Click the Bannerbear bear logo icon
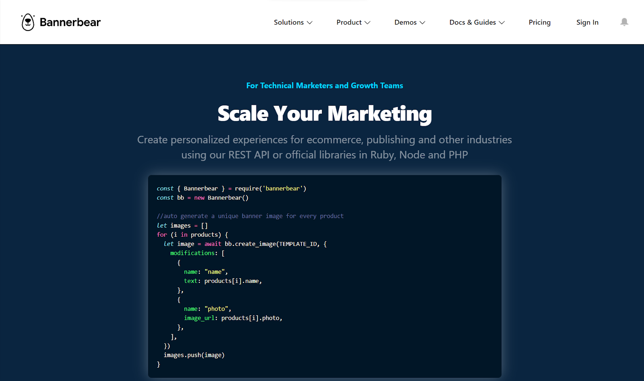 click(28, 22)
